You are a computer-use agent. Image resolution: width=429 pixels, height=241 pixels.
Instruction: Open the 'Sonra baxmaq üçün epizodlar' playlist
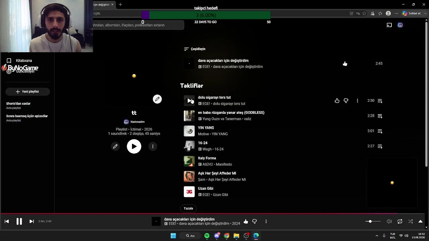[x=27, y=118]
